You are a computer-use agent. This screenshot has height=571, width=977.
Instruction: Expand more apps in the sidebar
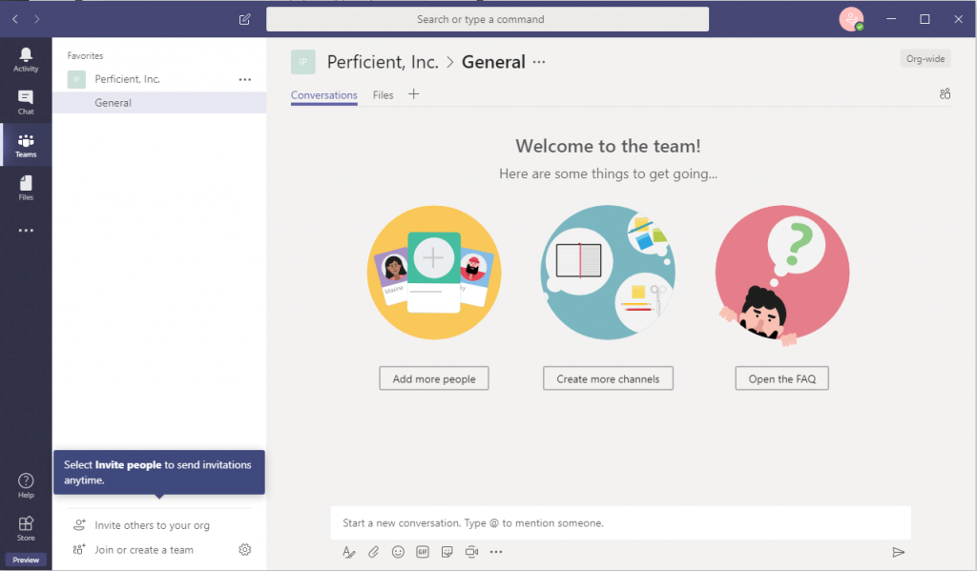[x=26, y=230]
